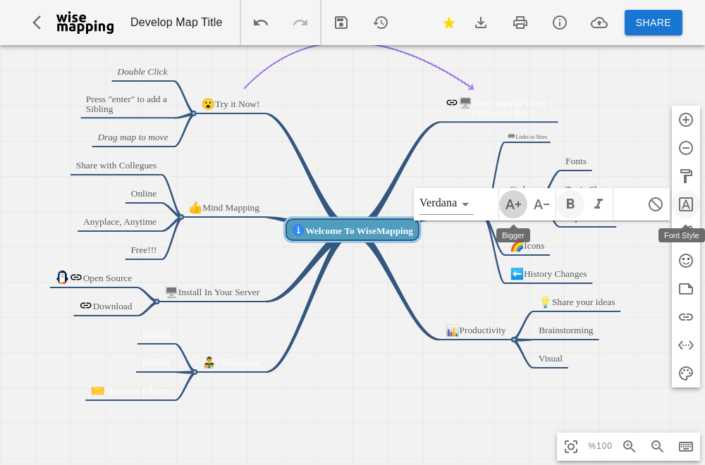The image size is (705, 465).
Task: Select the 'Brainstorming' topic
Action: [x=565, y=330]
